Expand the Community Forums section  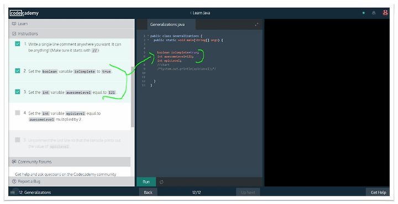point(70,162)
